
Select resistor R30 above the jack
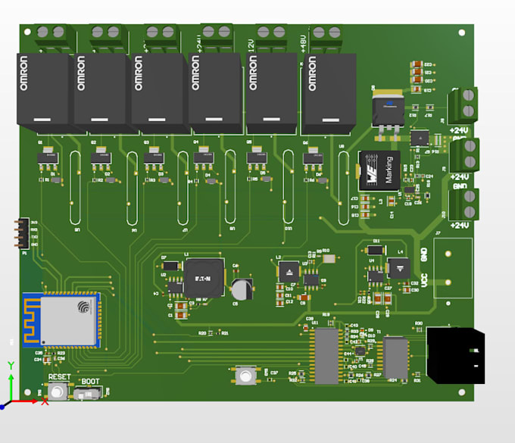pyautogui.click(x=418, y=329)
